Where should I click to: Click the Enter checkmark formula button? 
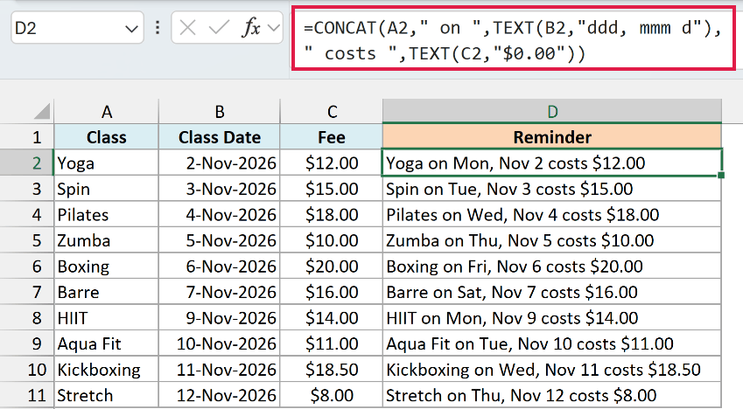pyautogui.click(x=219, y=28)
